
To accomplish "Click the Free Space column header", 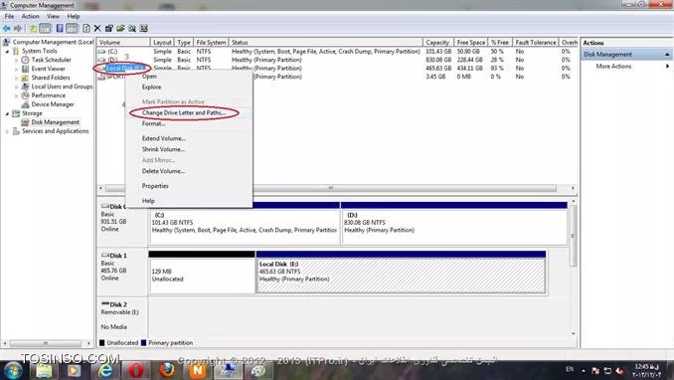I will point(470,42).
